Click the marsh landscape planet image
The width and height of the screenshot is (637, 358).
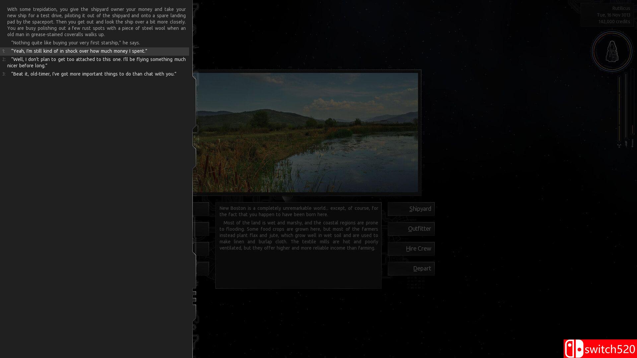(307, 133)
